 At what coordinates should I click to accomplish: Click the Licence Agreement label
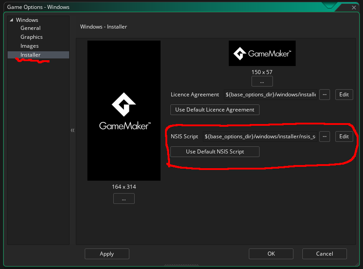[x=195, y=95]
